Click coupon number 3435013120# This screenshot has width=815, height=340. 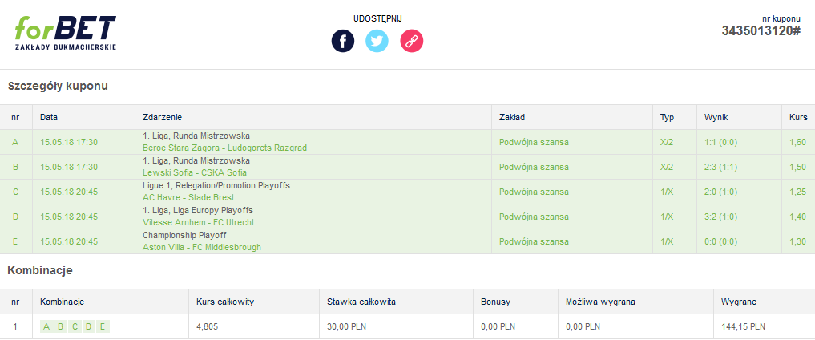(761, 31)
